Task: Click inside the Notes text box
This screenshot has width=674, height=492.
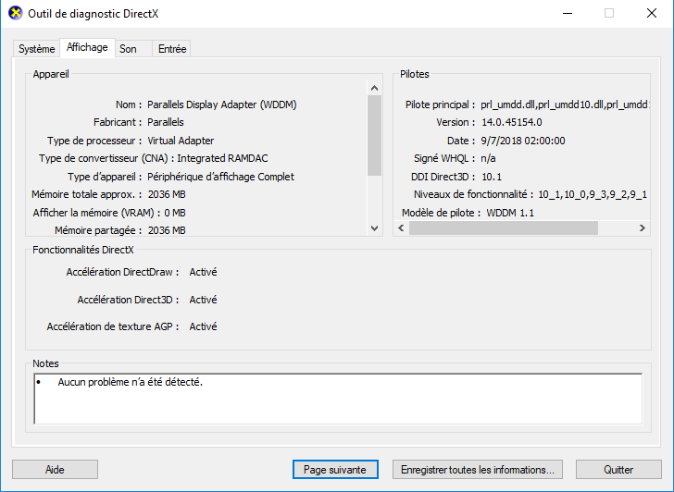Action: [338, 399]
